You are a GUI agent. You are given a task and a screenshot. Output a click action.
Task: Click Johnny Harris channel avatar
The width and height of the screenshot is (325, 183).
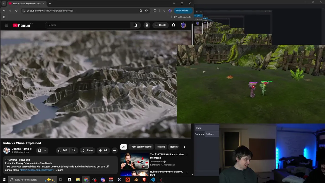tap(7, 150)
